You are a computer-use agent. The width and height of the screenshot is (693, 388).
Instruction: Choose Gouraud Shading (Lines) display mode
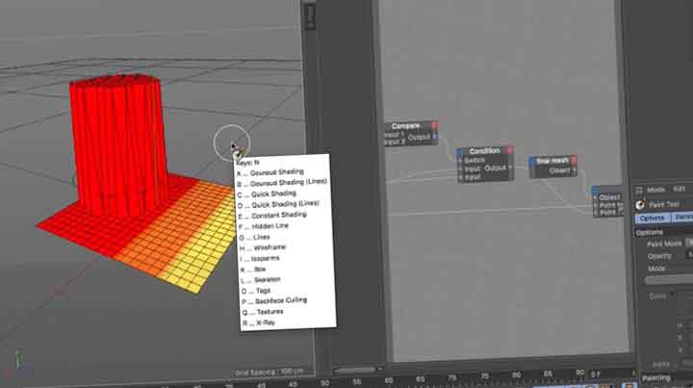pos(286,183)
